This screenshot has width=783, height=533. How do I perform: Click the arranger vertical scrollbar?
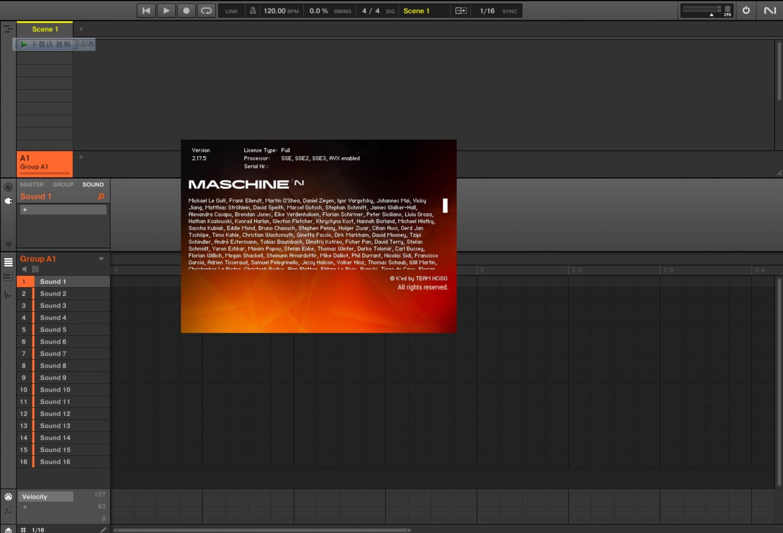coord(779,71)
